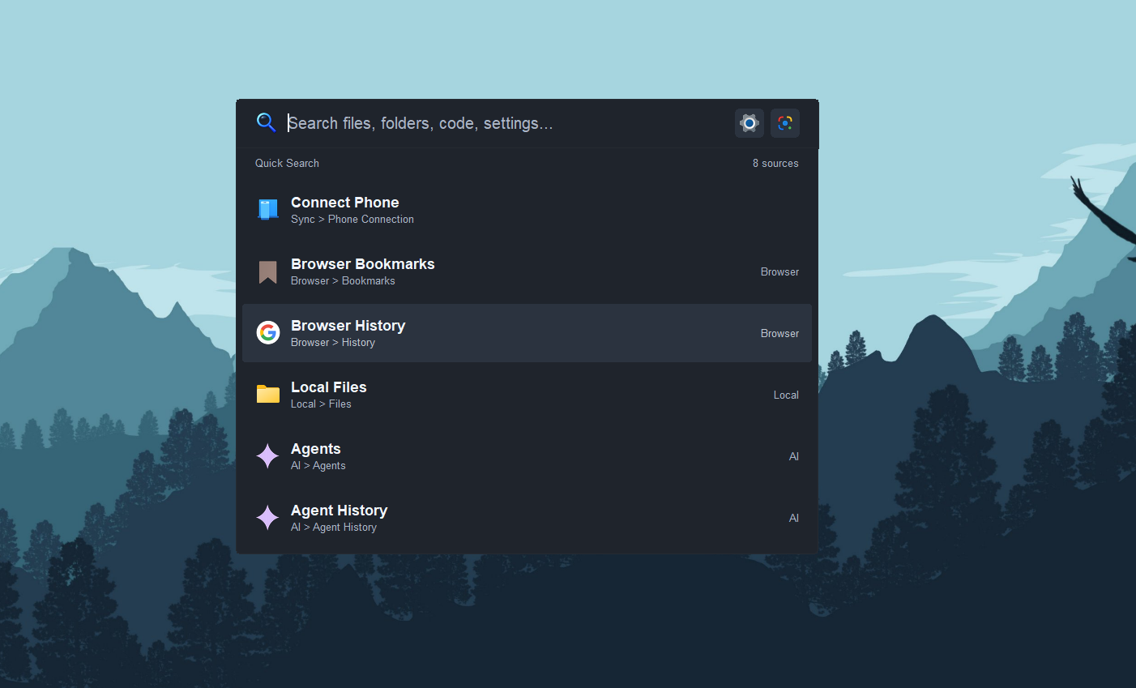This screenshot has height=688, width=1136.
Task: Select the Browser Bookmarks result
Action: point(527,271)
